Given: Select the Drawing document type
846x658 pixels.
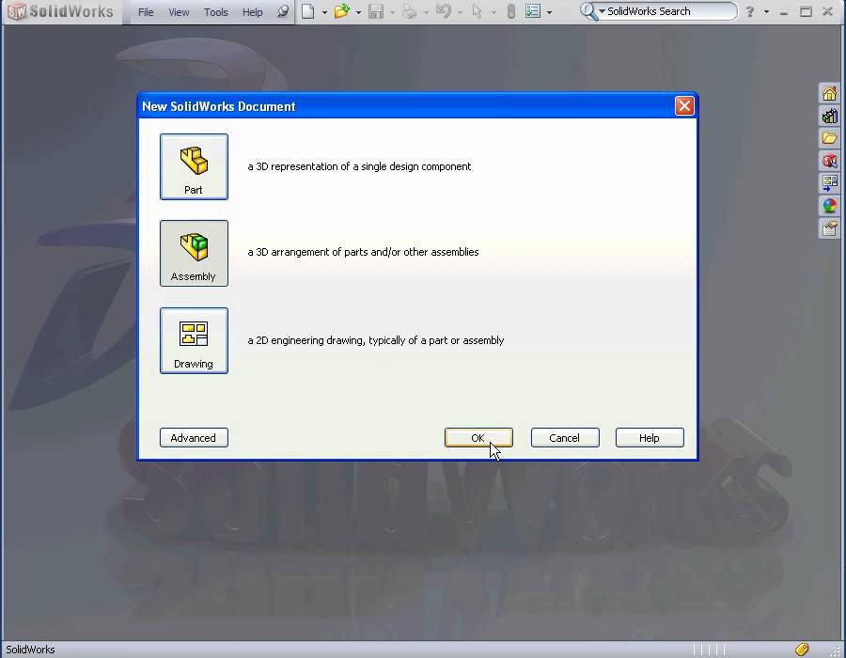Looking at the screenshot, I should pyautogui.click(x=194, y=340).
